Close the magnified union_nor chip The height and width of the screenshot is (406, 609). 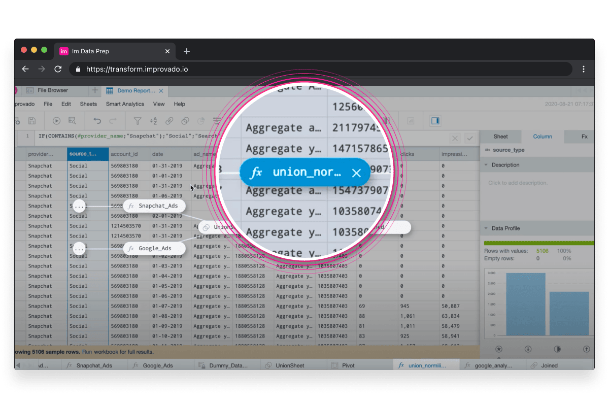[356, 173]
